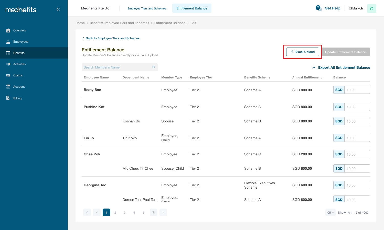
Task: Select the Entitlement Balance tab
Action: [x=192, y=8]
